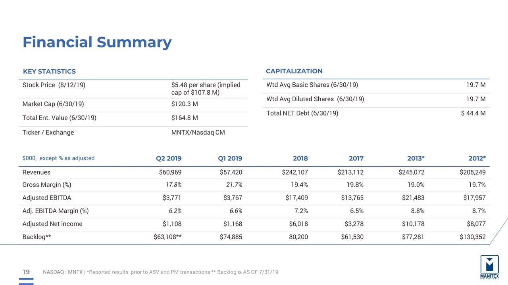Select the 19.4% gross margin value
508x285 pixels.
[300, 185]
